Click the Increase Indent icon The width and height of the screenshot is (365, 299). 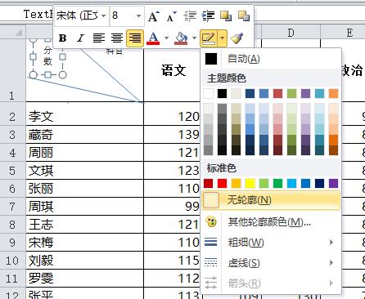click(x=208, y=16)
